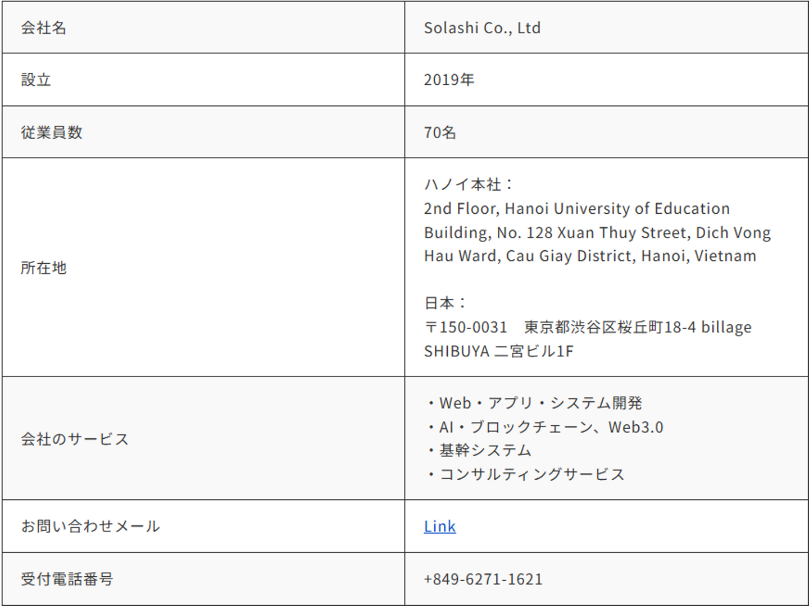This screenshot has height=606, width=809.
Task: Click the "ハノイ本社：" heading text
Action: click(469, 184)
